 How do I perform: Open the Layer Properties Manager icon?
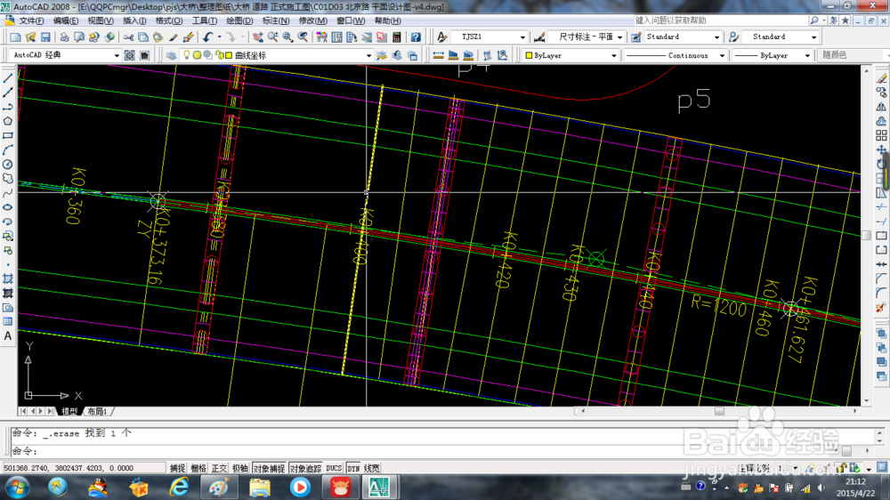(x=171, y=55)
